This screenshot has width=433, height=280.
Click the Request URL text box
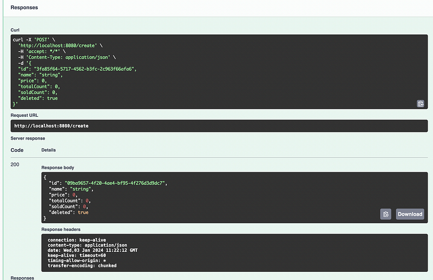point(219,126)
